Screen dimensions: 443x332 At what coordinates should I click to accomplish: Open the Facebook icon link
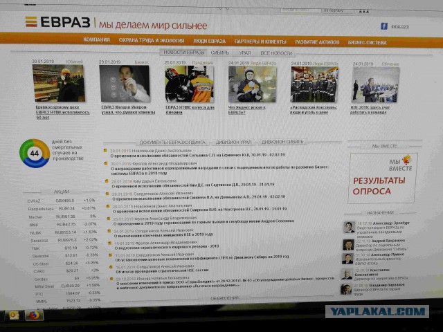(384, 26)
